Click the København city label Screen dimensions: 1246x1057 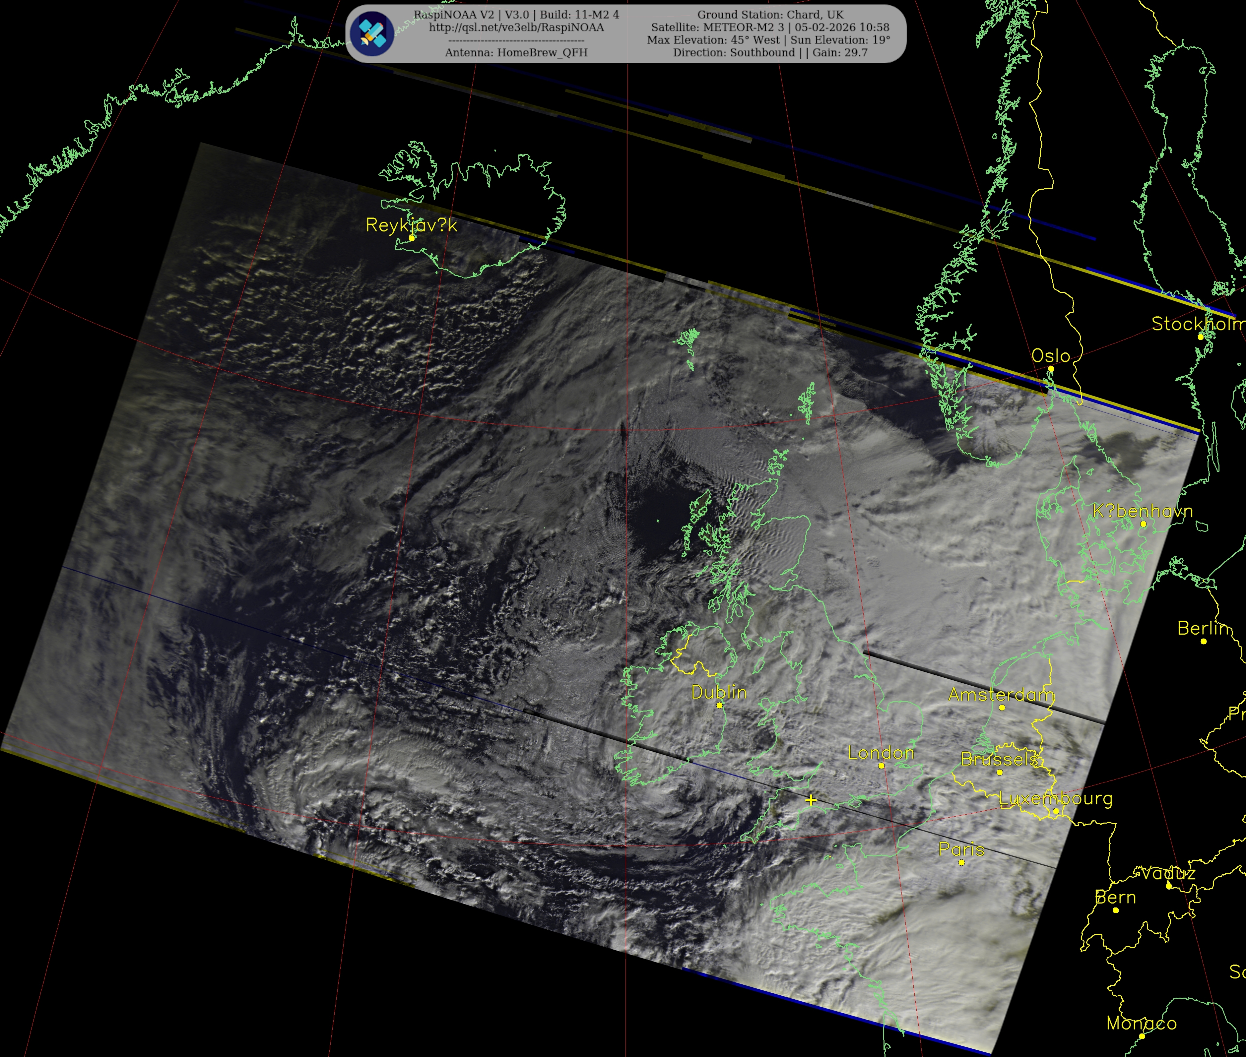pos(1142,511)
